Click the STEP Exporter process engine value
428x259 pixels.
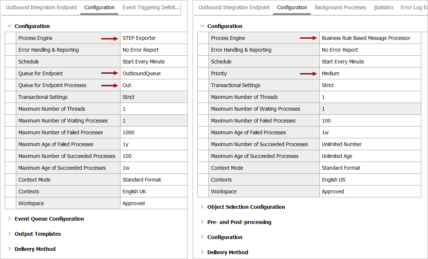pyautogui.click(x=139, y=38)
